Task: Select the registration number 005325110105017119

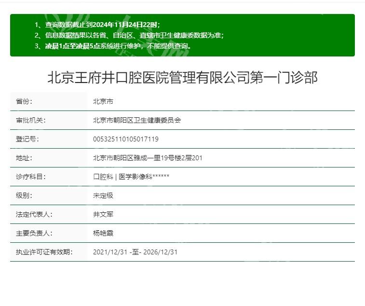Action: pyautogui.click(x=126, y=139)
